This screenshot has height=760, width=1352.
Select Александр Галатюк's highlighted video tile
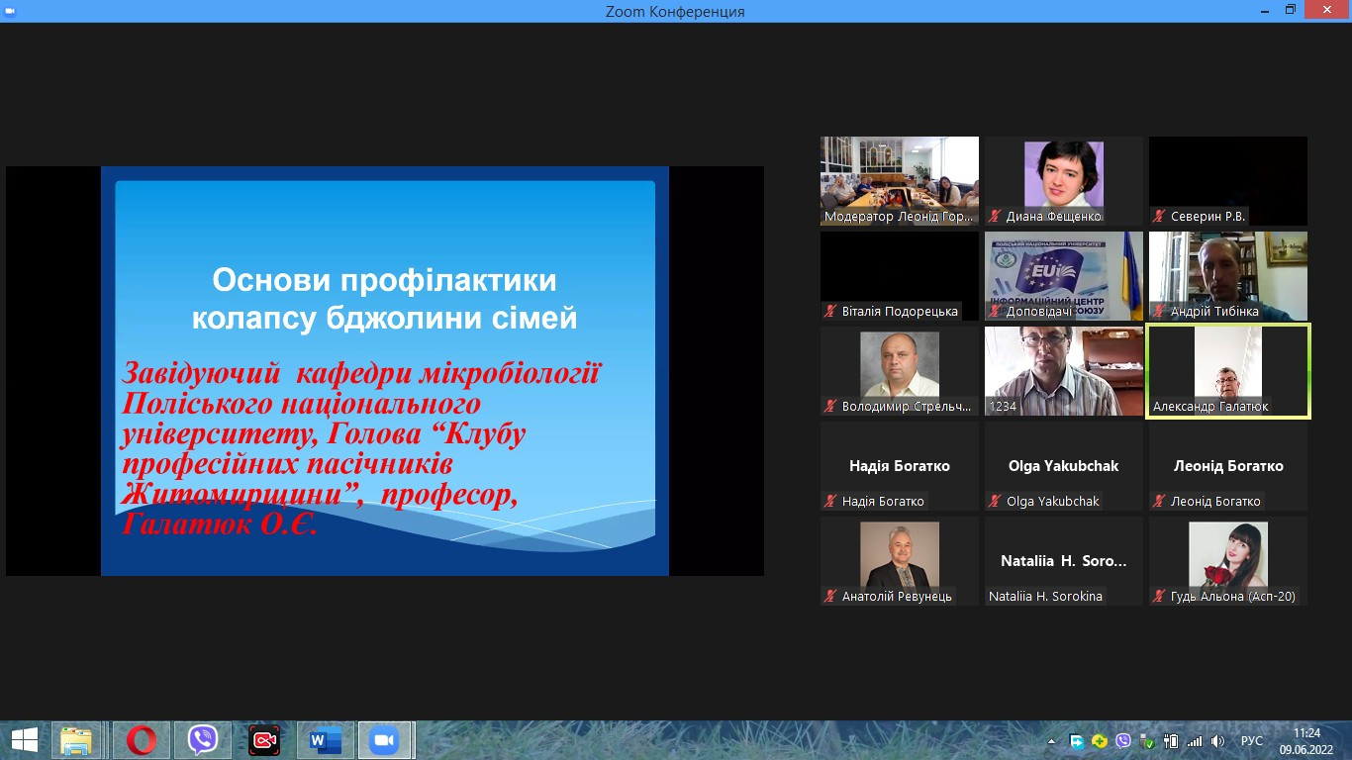(x=1227, y=371)
